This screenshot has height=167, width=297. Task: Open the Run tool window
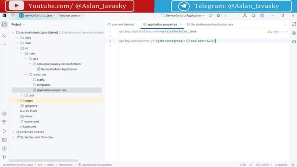pos(4,131)
